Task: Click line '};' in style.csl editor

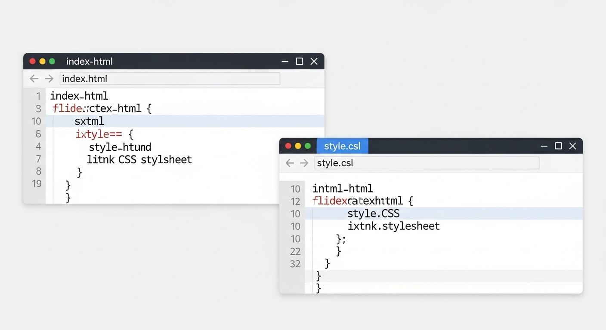Action: [x=341, y=239]
